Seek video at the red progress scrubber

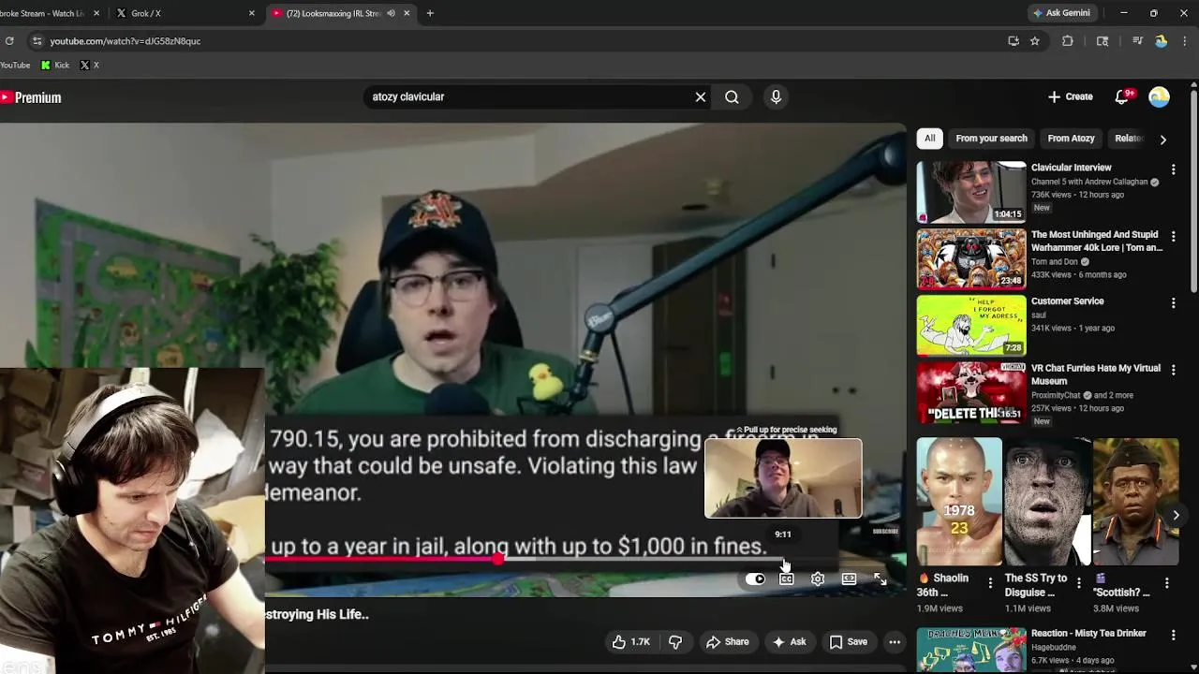[x=497, y=559]
